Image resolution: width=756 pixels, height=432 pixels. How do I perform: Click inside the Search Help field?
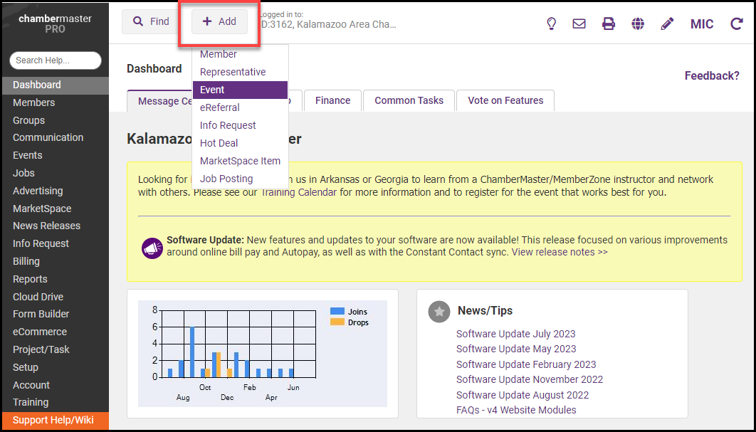56,60
